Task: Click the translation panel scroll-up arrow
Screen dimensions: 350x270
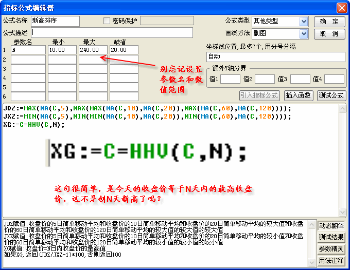Action: click(x=311, y=224)
